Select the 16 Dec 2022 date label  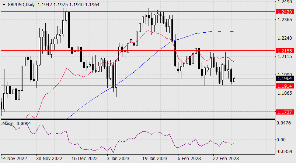pyautogui.click(x=84, y=159)
